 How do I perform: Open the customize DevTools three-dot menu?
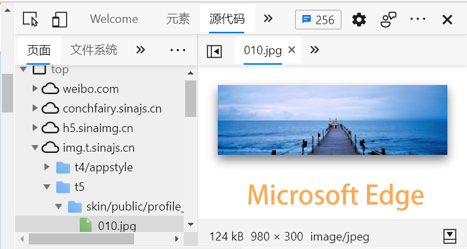(417, 19)
